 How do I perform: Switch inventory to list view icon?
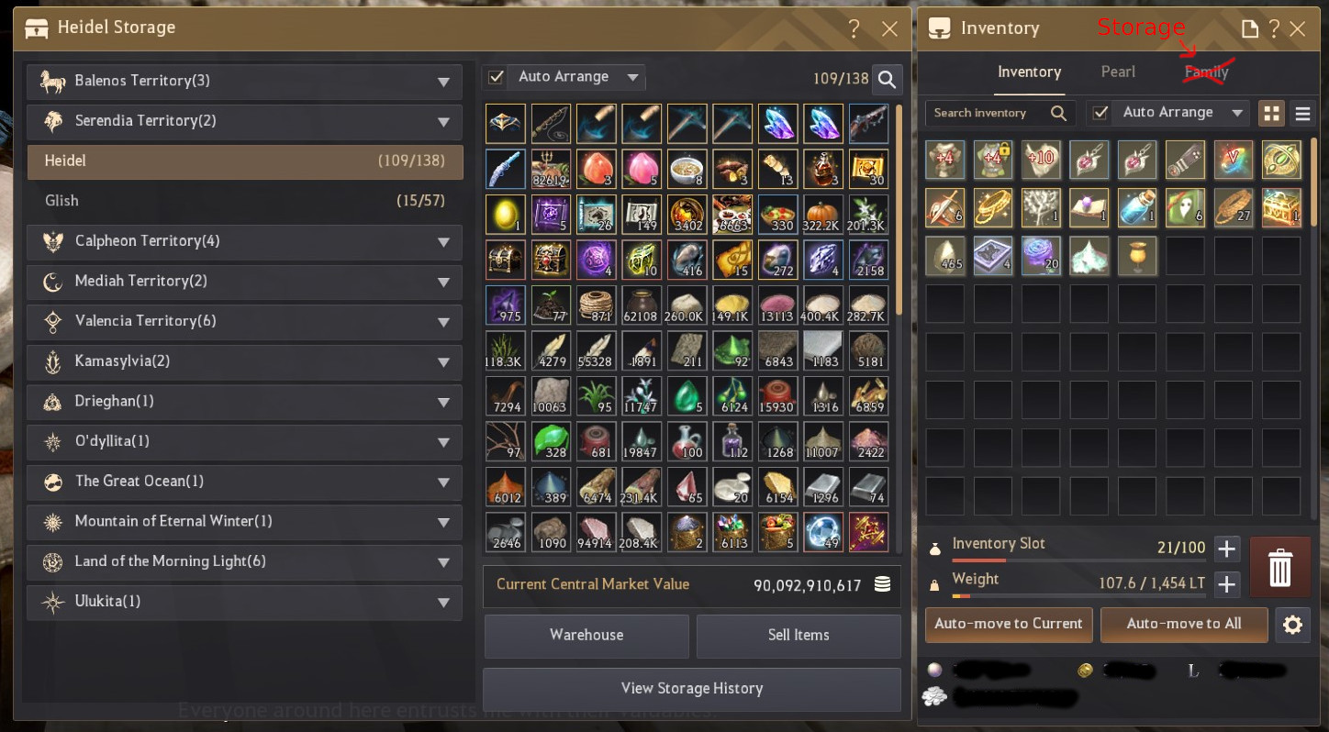(1301, 114)
